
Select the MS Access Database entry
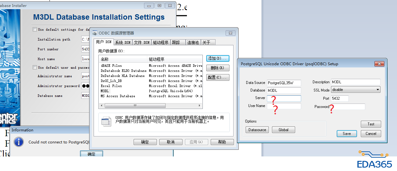point(151,96)
